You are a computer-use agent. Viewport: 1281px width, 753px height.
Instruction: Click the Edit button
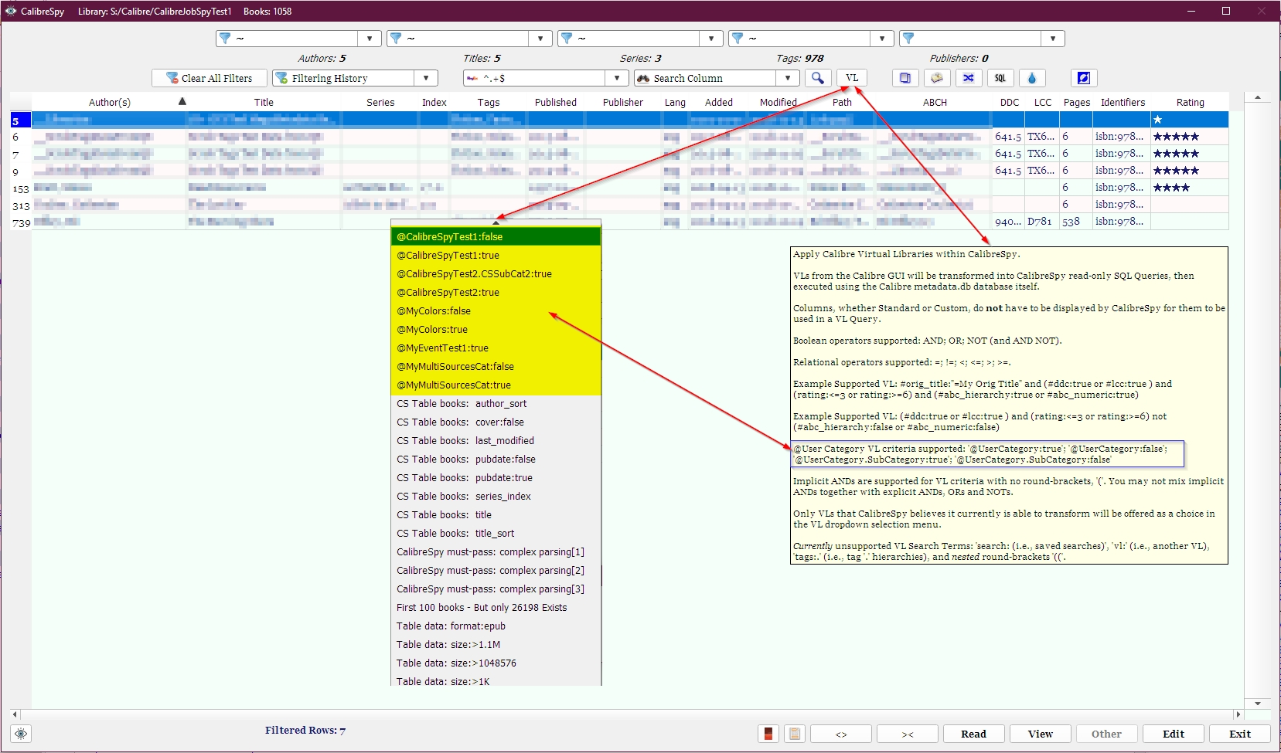[x=1174, y=734]
